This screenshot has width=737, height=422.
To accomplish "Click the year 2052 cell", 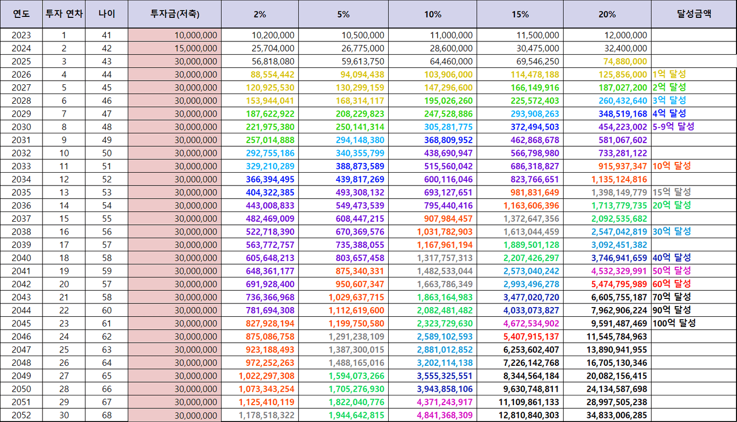I will coord(21,415).
